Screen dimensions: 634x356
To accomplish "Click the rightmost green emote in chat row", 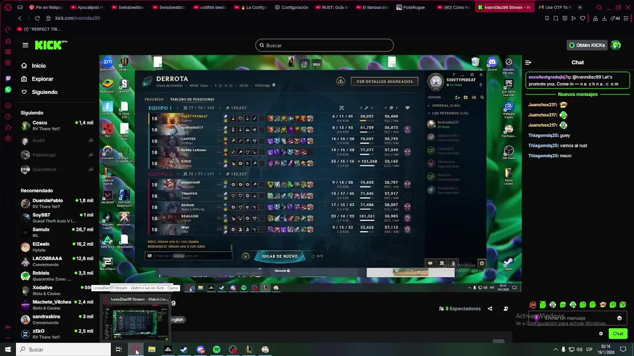I will tap(623, 305).
